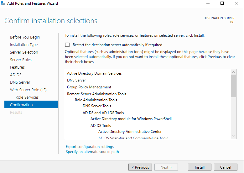Enable automatic restart of destination server checkbox
The height and width of the screenshot is (173, 244).
click(67, 45)
